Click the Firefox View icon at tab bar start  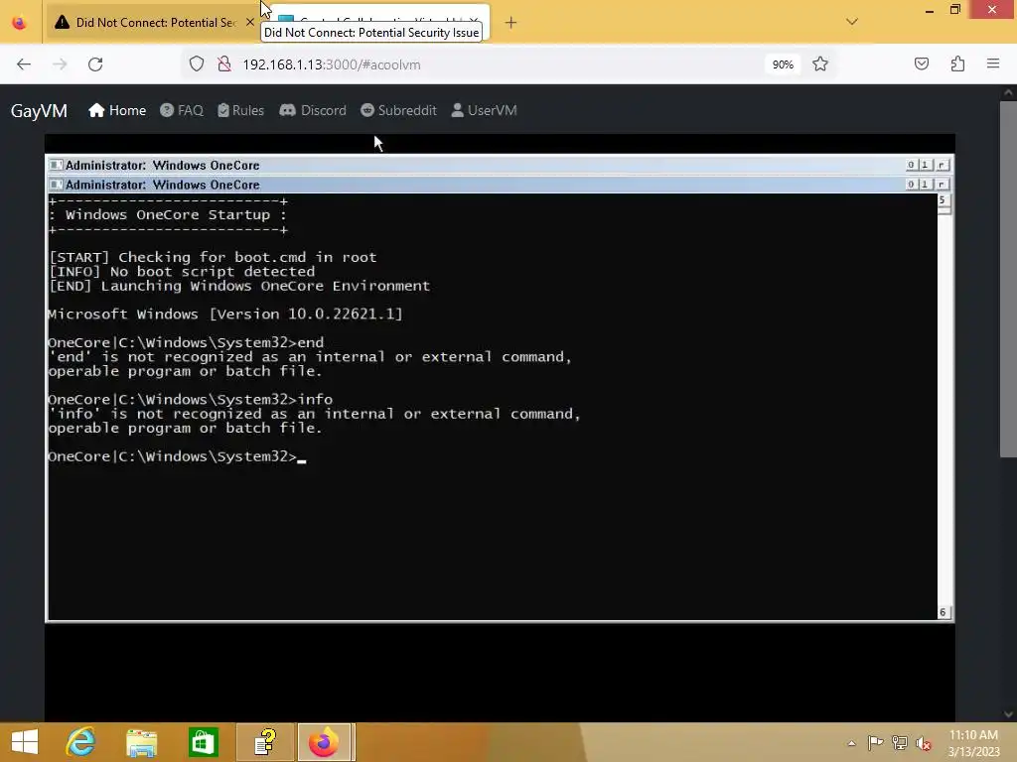coord(20,23)
